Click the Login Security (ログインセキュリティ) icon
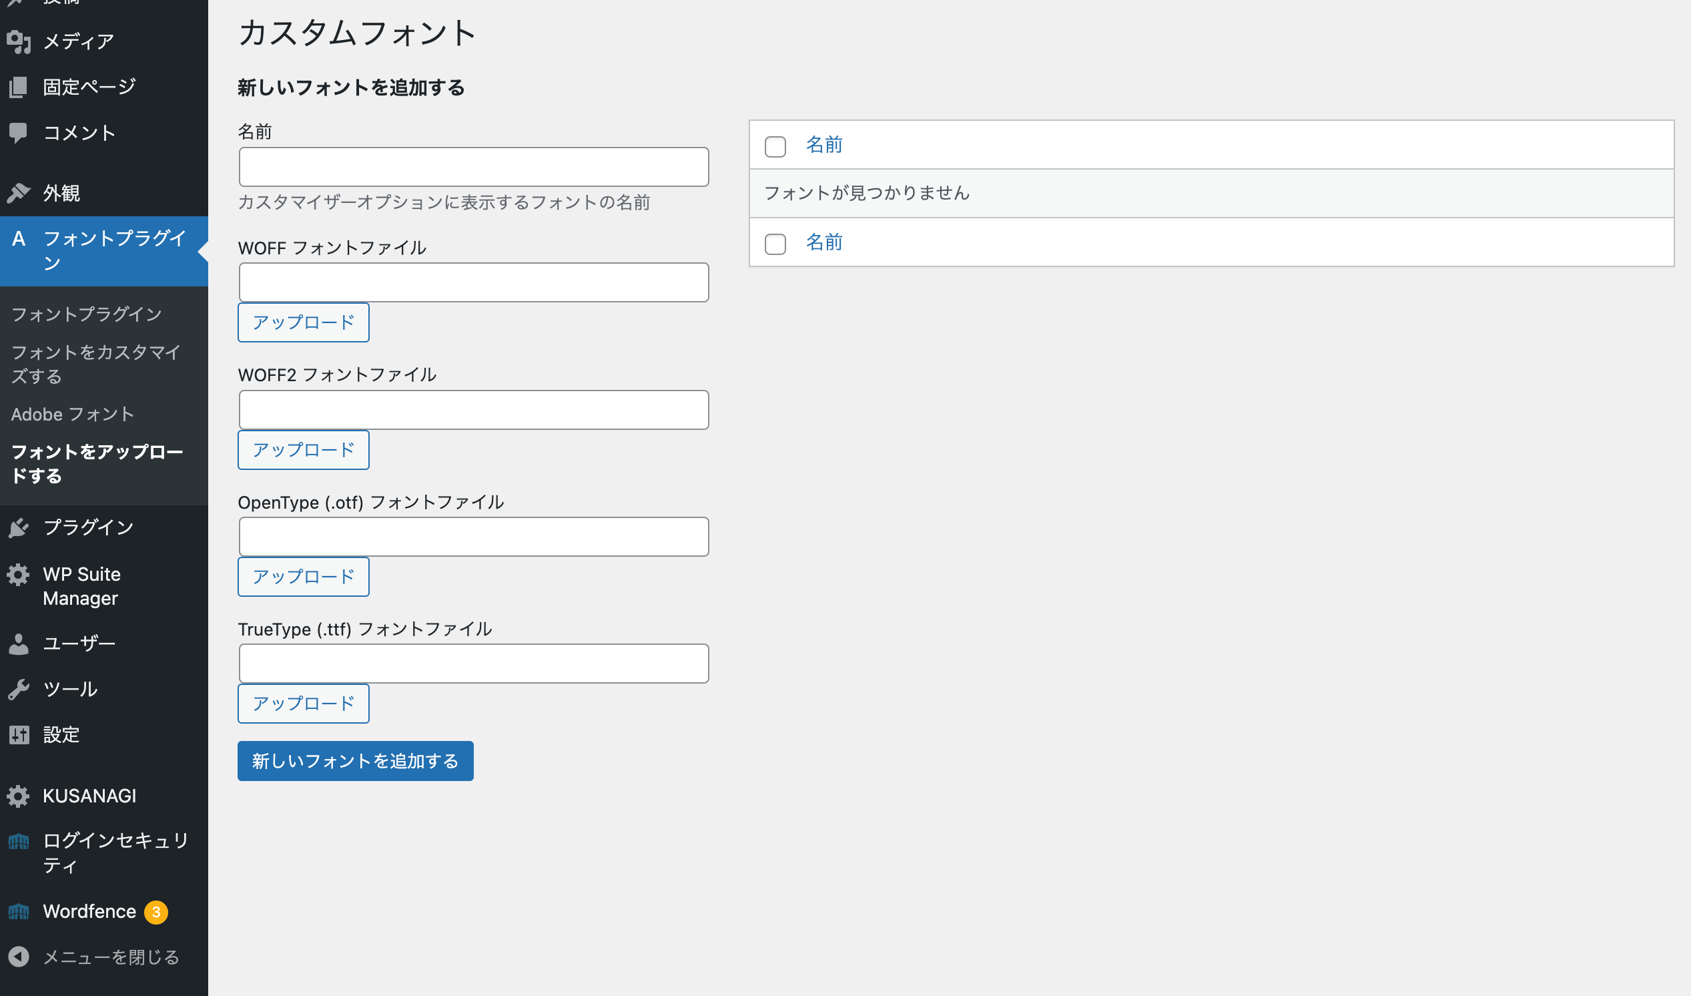Viewport: 1691px width, 996px height. point(19,841)
